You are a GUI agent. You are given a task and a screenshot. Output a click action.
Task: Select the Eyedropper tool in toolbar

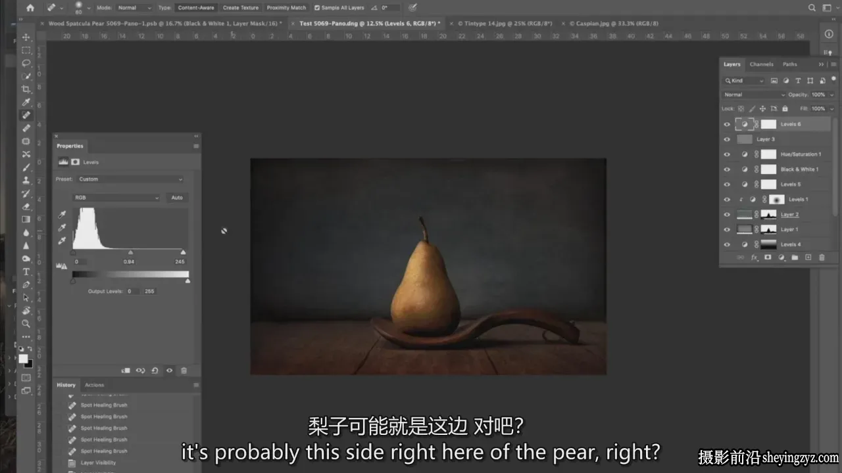click(26, 102)
